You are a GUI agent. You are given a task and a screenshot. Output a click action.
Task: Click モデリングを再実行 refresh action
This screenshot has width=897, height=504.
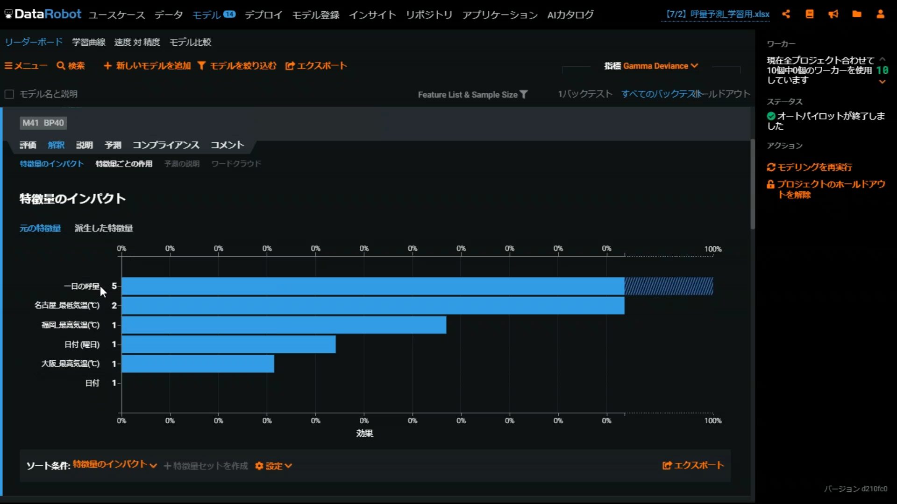809,167
